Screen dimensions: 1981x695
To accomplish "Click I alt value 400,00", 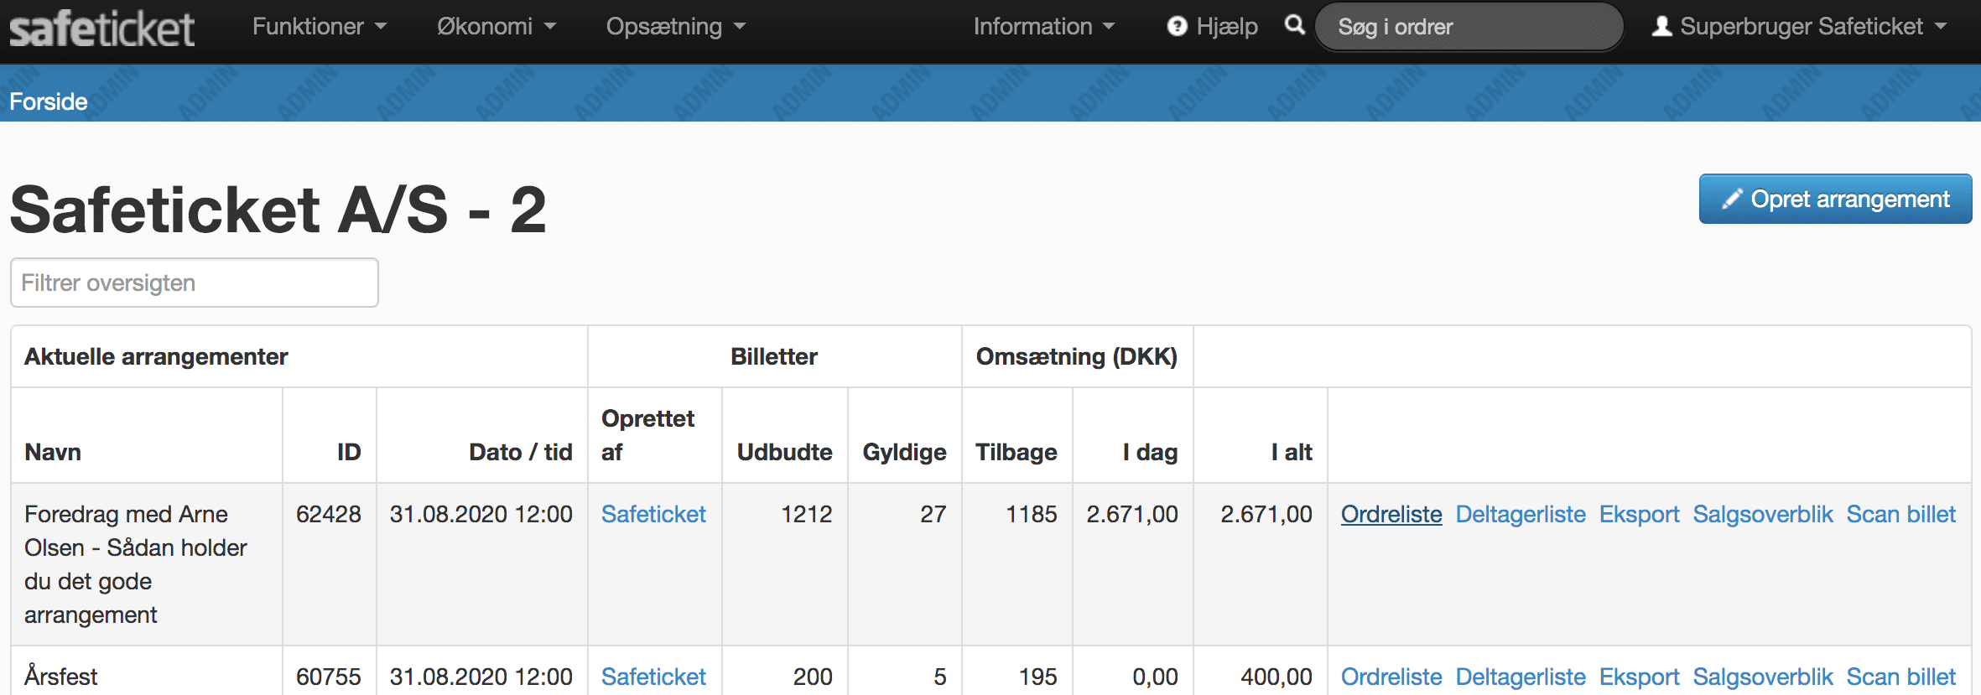I will click(x=1276, y=677).
